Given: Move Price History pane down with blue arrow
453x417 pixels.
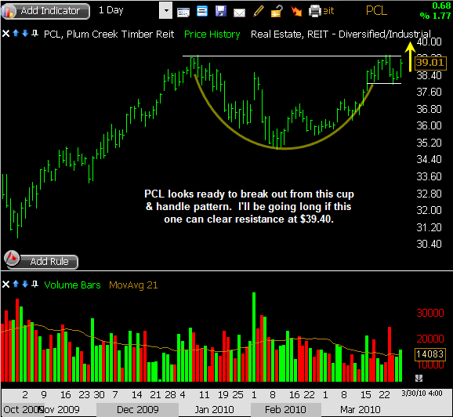Looking at the screenshot, I should 25,33.
